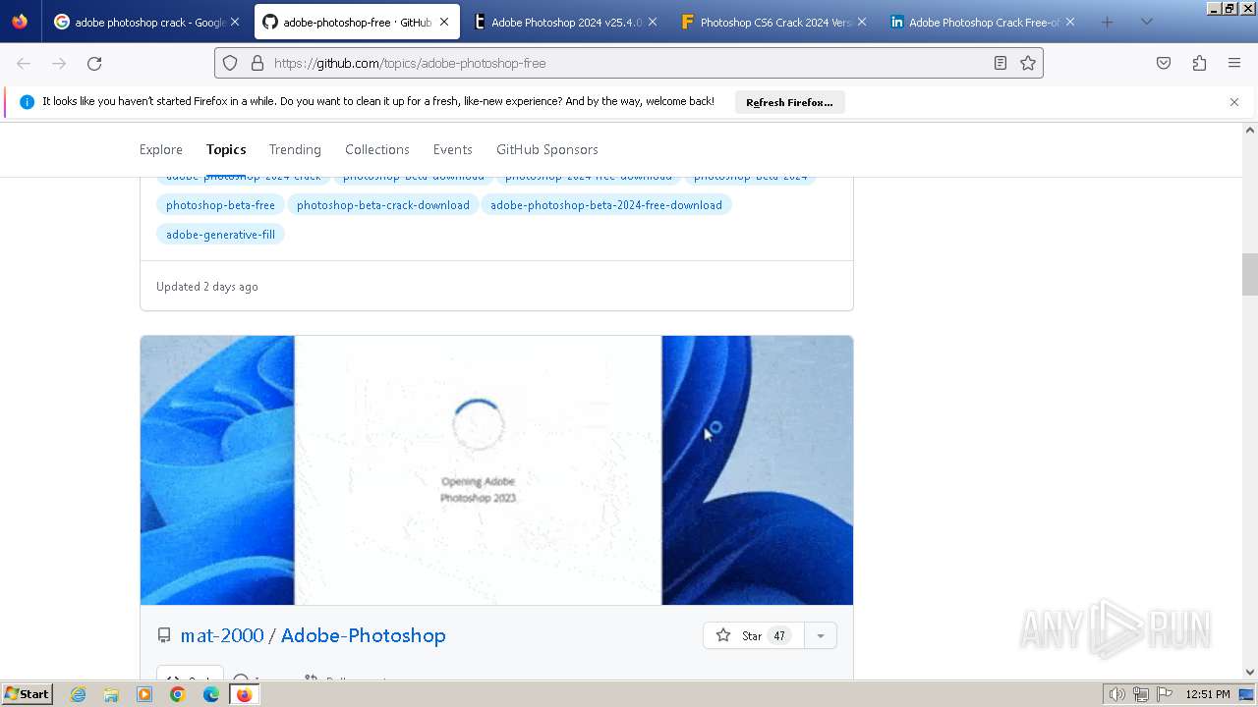The image size is (1258, 707).
Task: Click the Firefox taskbar button
Action: click(244, 694)
